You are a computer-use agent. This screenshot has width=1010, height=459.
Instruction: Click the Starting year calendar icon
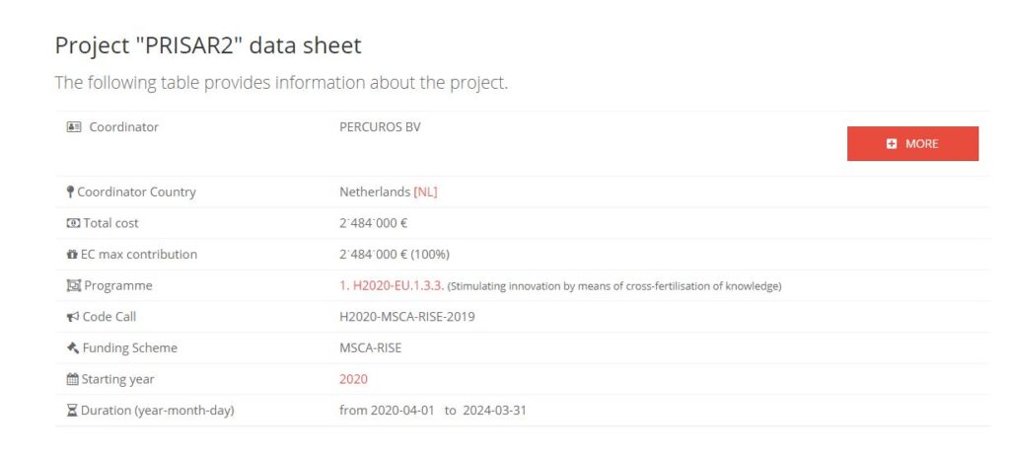click(x=72, y=379)
